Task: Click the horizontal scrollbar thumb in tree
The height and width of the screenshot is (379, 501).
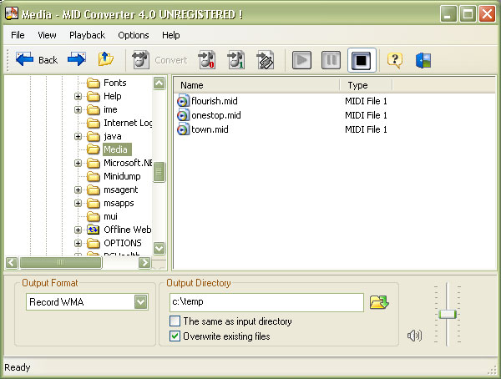Action: (61, 263)
